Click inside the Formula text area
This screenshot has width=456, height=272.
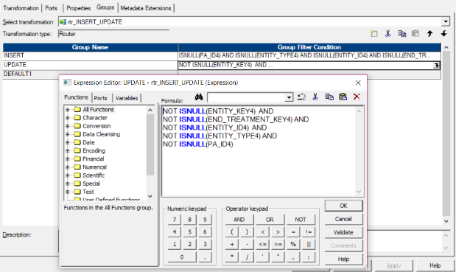point(259,151)
